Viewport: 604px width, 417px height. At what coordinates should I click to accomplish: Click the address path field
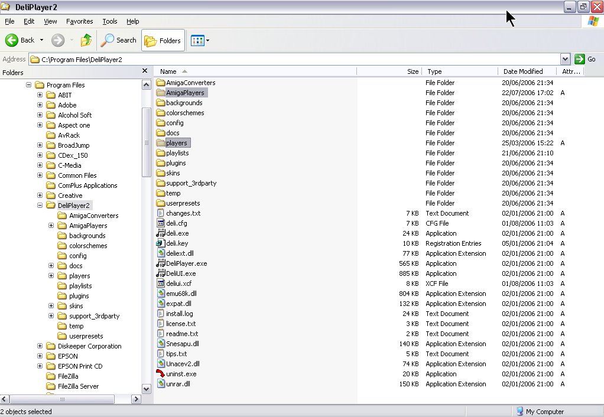coord(295,59)
